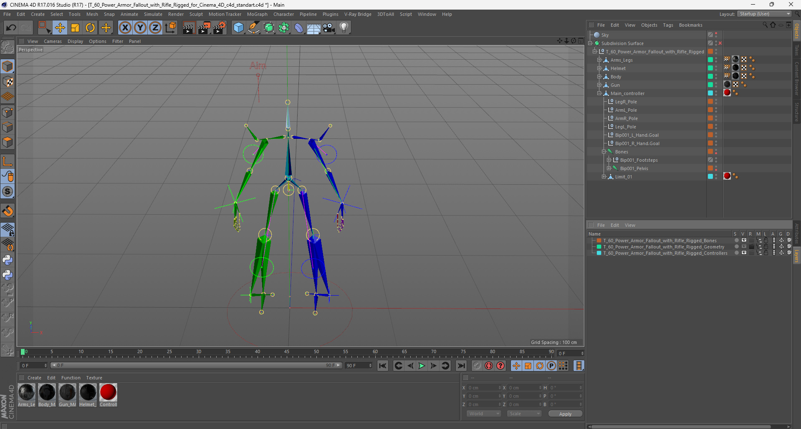Toggle X axis lock
This screenshot has height=429, width=801.
click(125, 28)
